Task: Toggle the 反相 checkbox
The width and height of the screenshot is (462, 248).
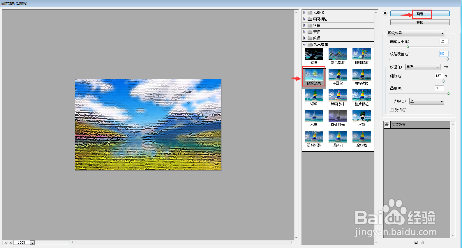Action: coord(392,109)
